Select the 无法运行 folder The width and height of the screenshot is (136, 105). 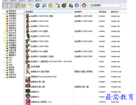(12, 23)
